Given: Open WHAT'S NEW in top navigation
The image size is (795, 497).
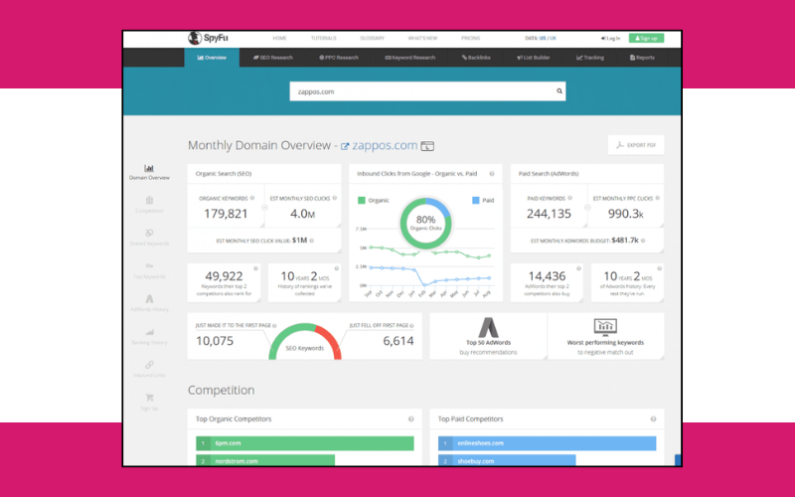Looking at the screenshot, I should [422, 38].
